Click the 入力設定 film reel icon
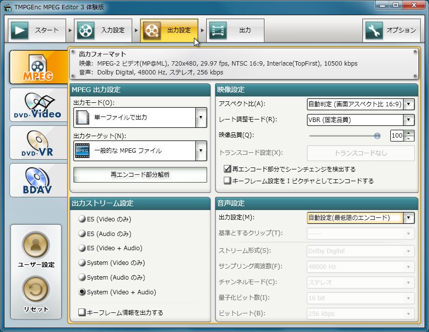 tap(86, 30)
